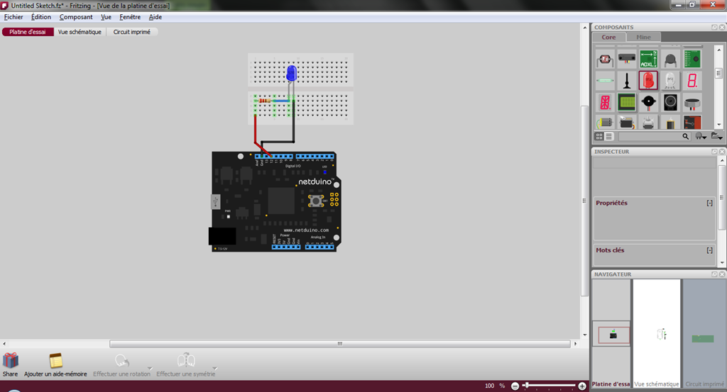This screenshot has height=392, width=727.
Task: Select the DC motor part
Action: [605, 122]
